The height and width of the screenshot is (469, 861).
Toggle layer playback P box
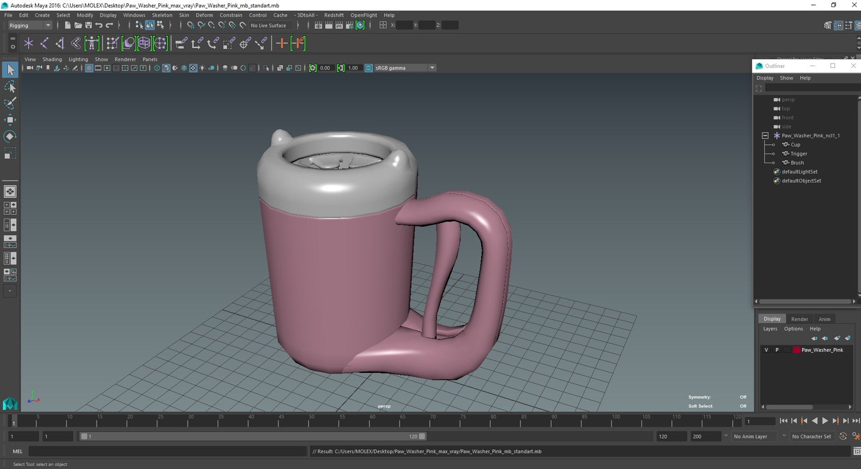pyautogui.click(x=777, y=350)
